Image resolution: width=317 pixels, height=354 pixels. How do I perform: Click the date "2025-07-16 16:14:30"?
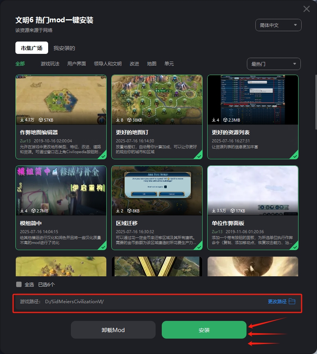click(135, 141)
